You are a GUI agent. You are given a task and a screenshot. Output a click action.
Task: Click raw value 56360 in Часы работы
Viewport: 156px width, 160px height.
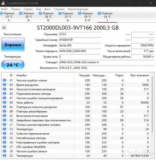coord(144,103)
